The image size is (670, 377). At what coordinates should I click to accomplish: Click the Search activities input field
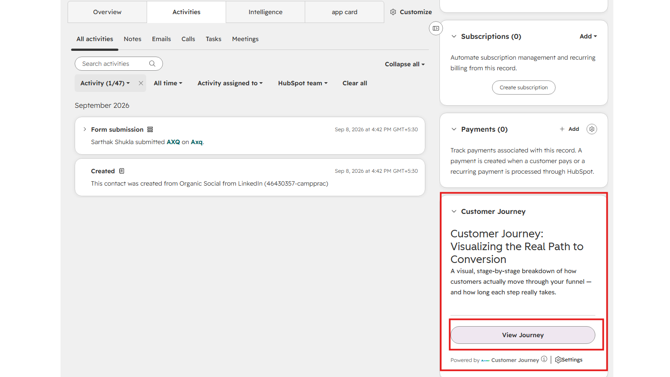coord(119,64)
